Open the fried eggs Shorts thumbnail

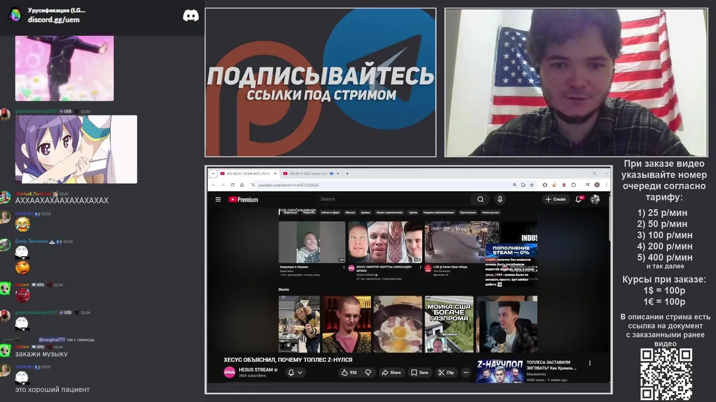click(398, 324)
